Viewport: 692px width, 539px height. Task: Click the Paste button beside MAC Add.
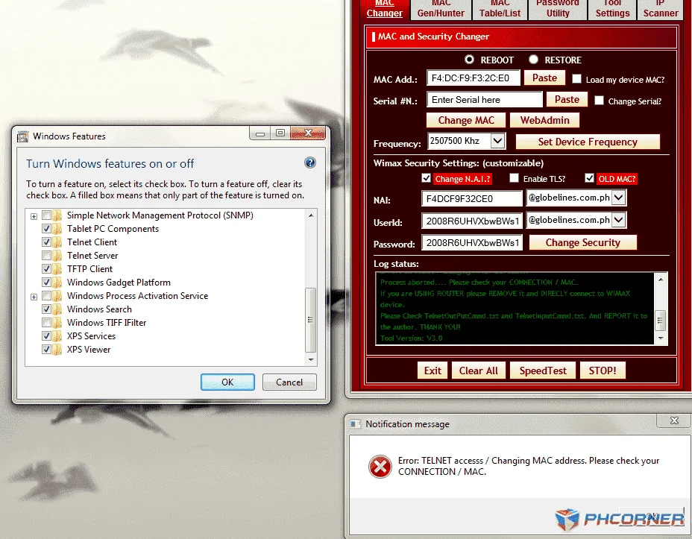[x=544, y=78]
